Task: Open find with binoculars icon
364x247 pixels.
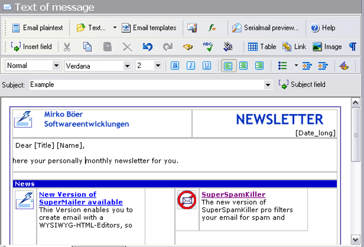Action: pos(188,47)
